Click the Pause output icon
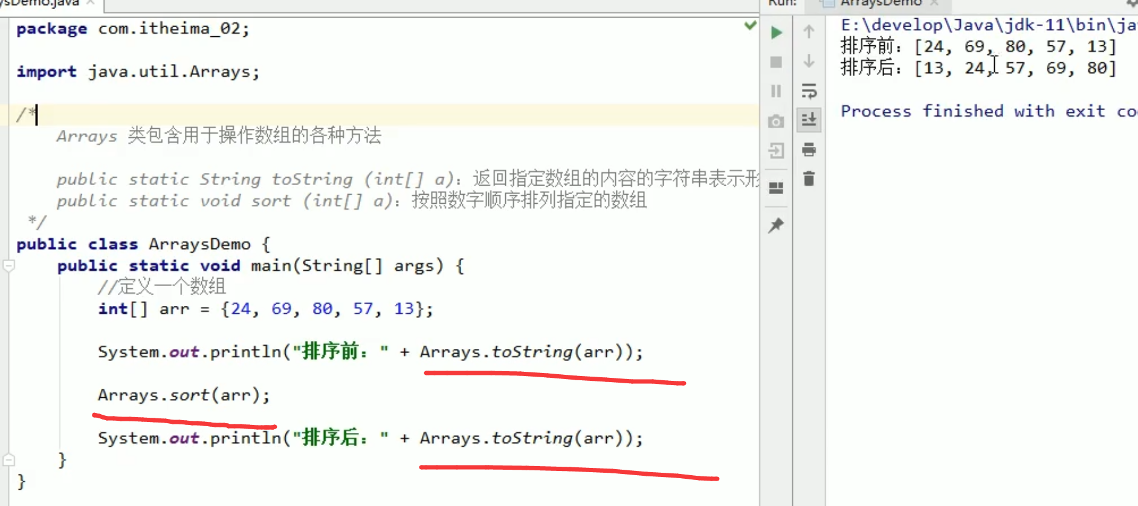The image size is (1138, 506). click(777, 91)
